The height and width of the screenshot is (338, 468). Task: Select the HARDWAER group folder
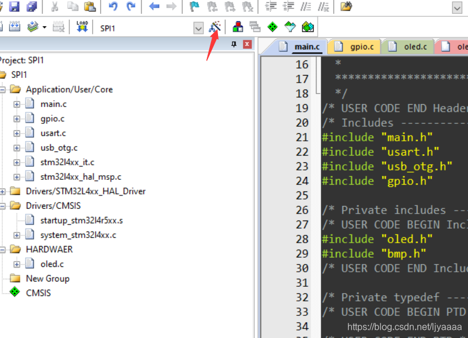click(49, 249)
